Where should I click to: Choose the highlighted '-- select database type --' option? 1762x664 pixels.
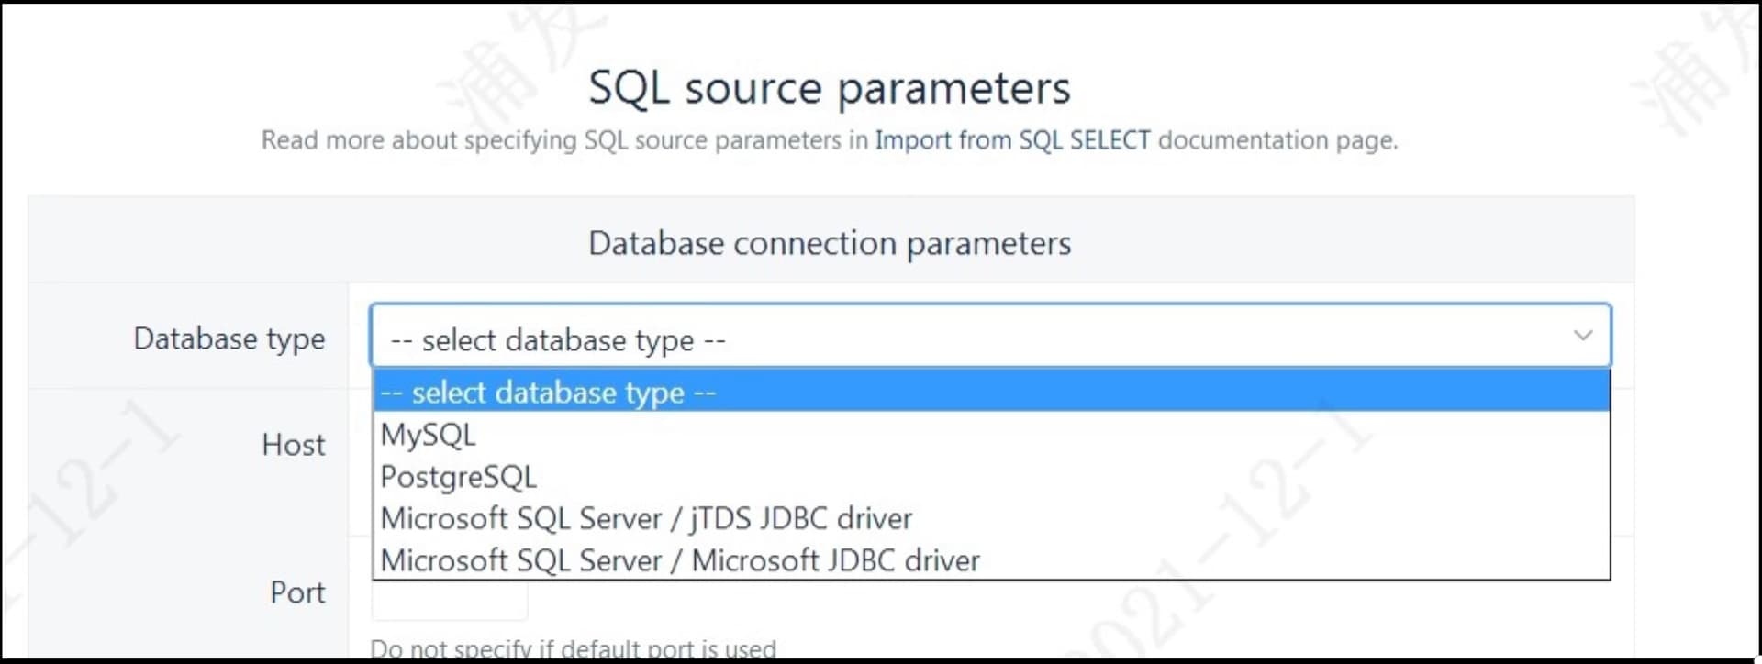tap(991, 392)
